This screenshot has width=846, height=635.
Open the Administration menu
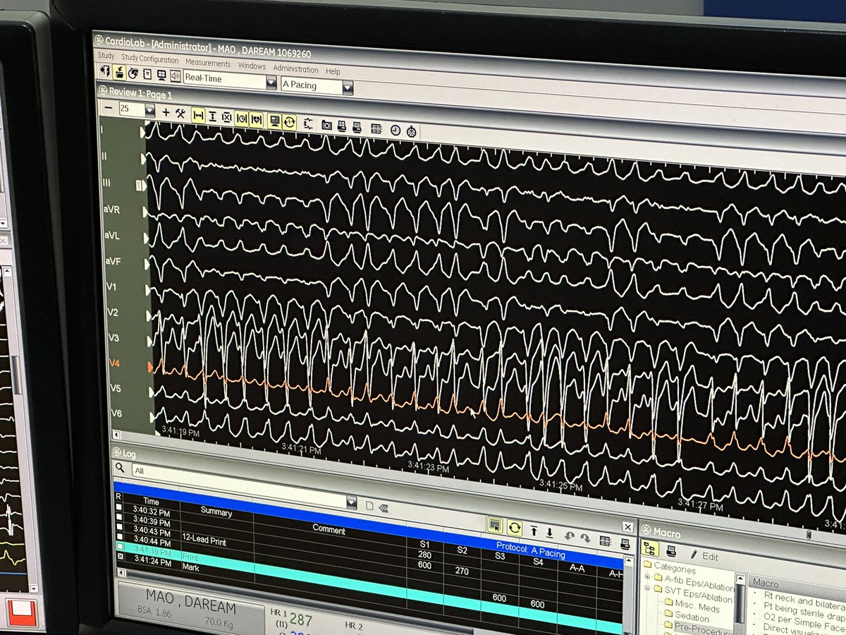[x=295, y=69]
